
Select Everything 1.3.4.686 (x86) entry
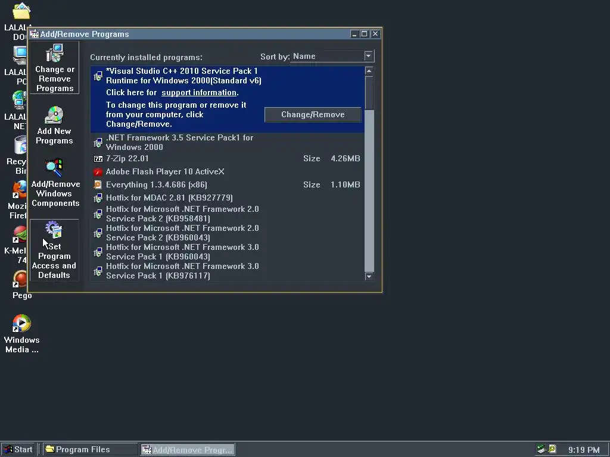click(227, 184)
